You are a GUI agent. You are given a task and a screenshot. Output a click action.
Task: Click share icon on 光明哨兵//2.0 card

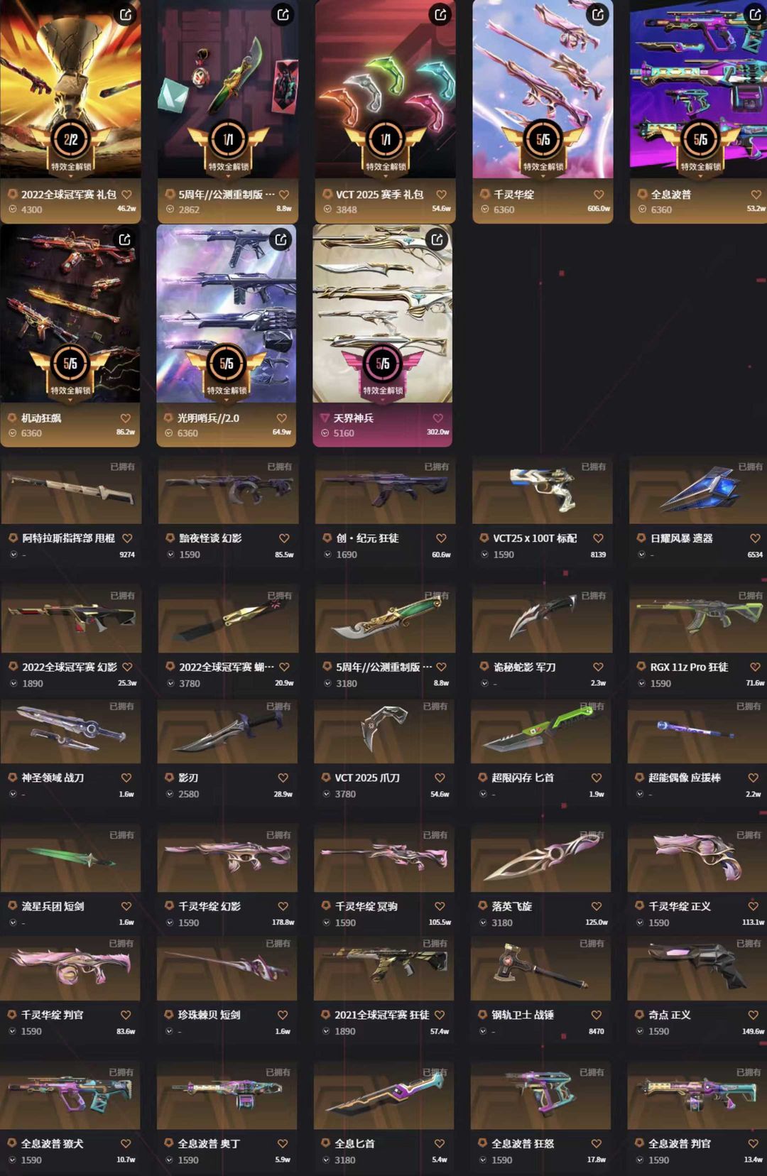pos(281,239)
